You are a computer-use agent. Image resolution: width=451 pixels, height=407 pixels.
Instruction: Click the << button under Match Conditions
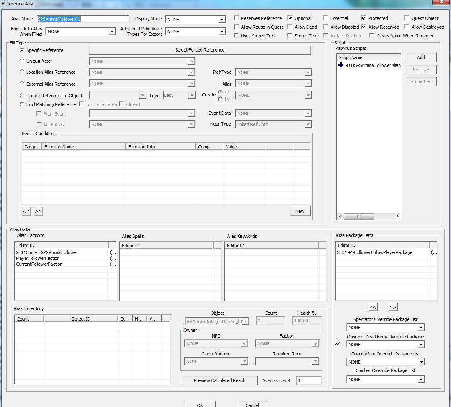tap(26, 211)
